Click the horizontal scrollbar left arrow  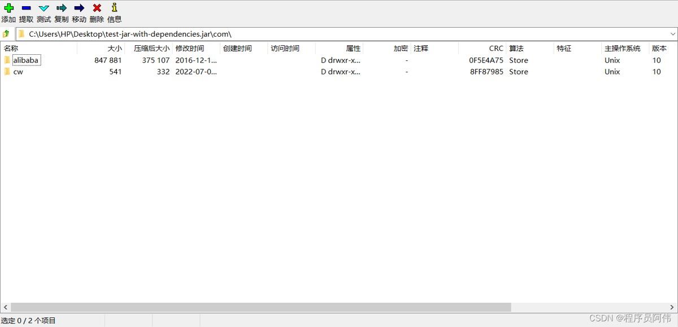tap(5, 307)
